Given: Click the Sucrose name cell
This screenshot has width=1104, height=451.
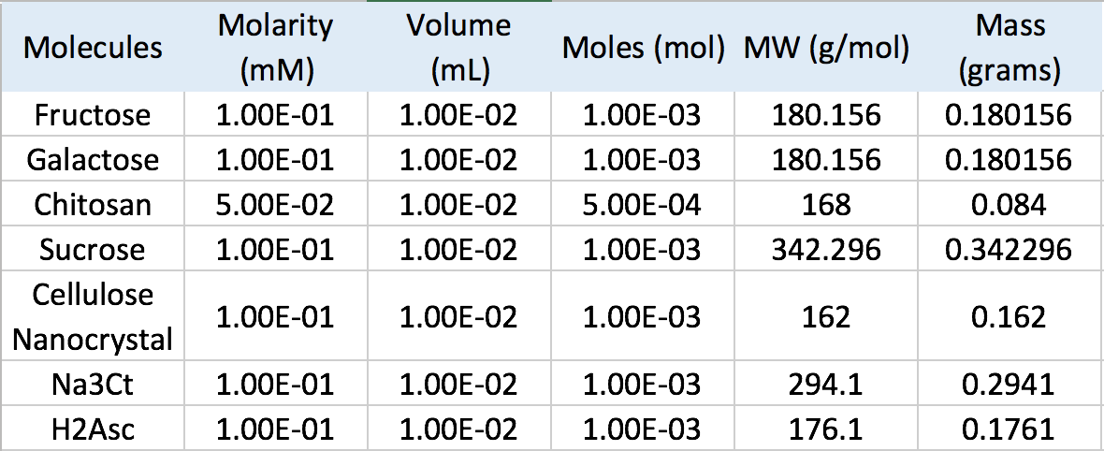Looking at the screenshot, I should [93, 250].
